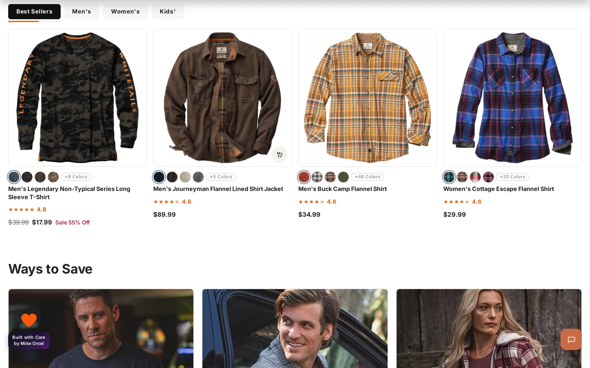Click the orange heart icon

tap(29, 320)
